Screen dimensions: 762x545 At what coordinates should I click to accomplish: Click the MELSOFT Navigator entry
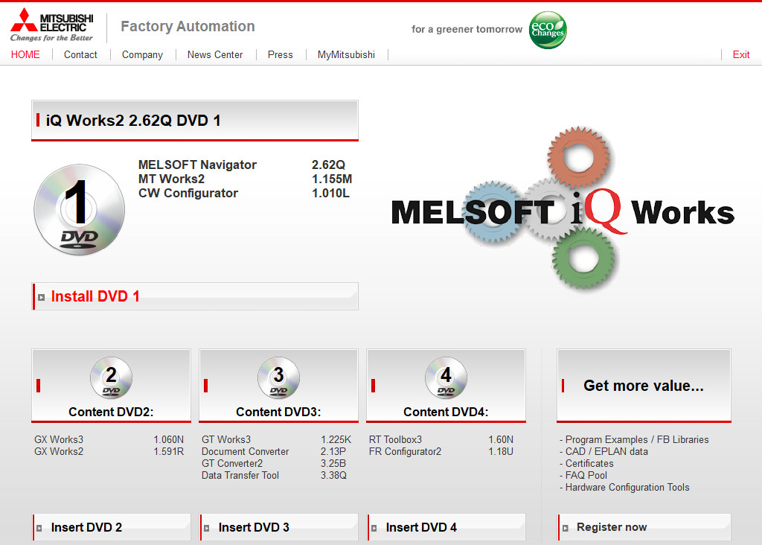[197, 165]
